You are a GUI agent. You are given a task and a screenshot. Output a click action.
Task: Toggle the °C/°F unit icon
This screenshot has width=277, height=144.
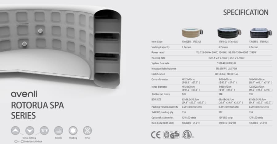pos(44,130)
